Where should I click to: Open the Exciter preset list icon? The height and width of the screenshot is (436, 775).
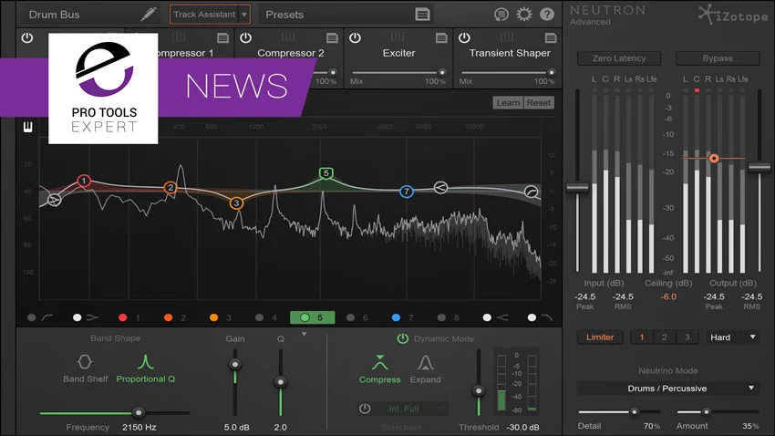click(x=441, y=38)
